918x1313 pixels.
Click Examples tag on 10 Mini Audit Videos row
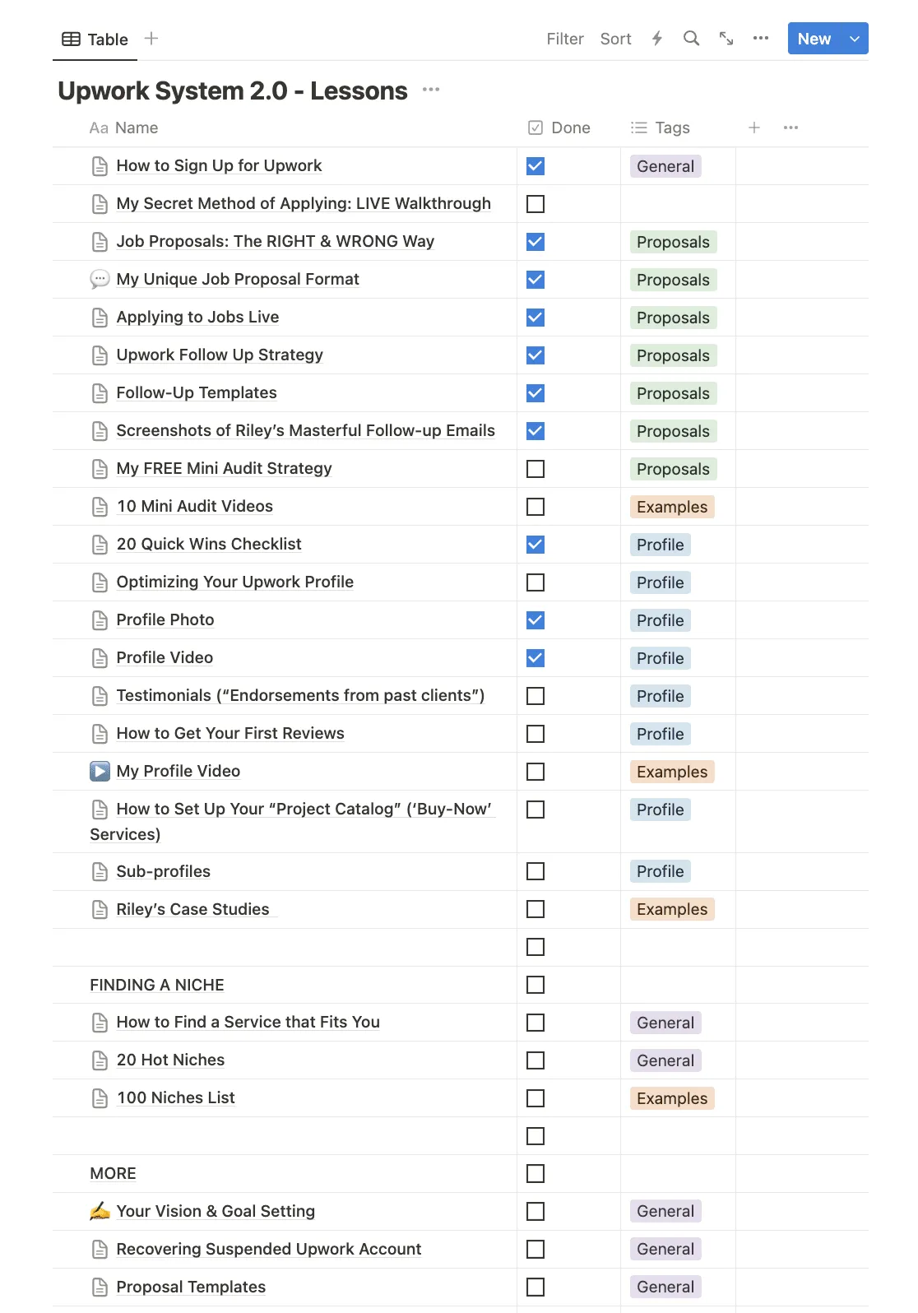click(x=672, y=507)
